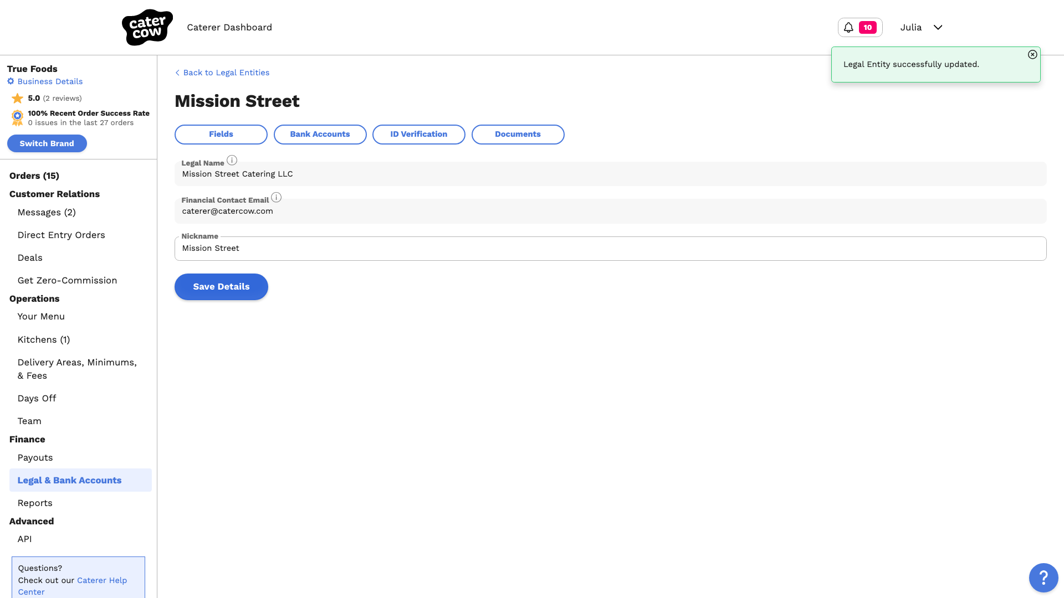Switch to the Bank Accounts tab
Viewport: 1064px width, 598px height.
point(320,135)
